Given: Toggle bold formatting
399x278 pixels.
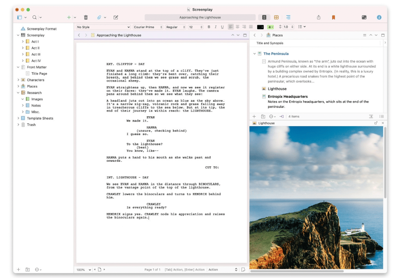Looking at the screenshot, I should 209,27.
